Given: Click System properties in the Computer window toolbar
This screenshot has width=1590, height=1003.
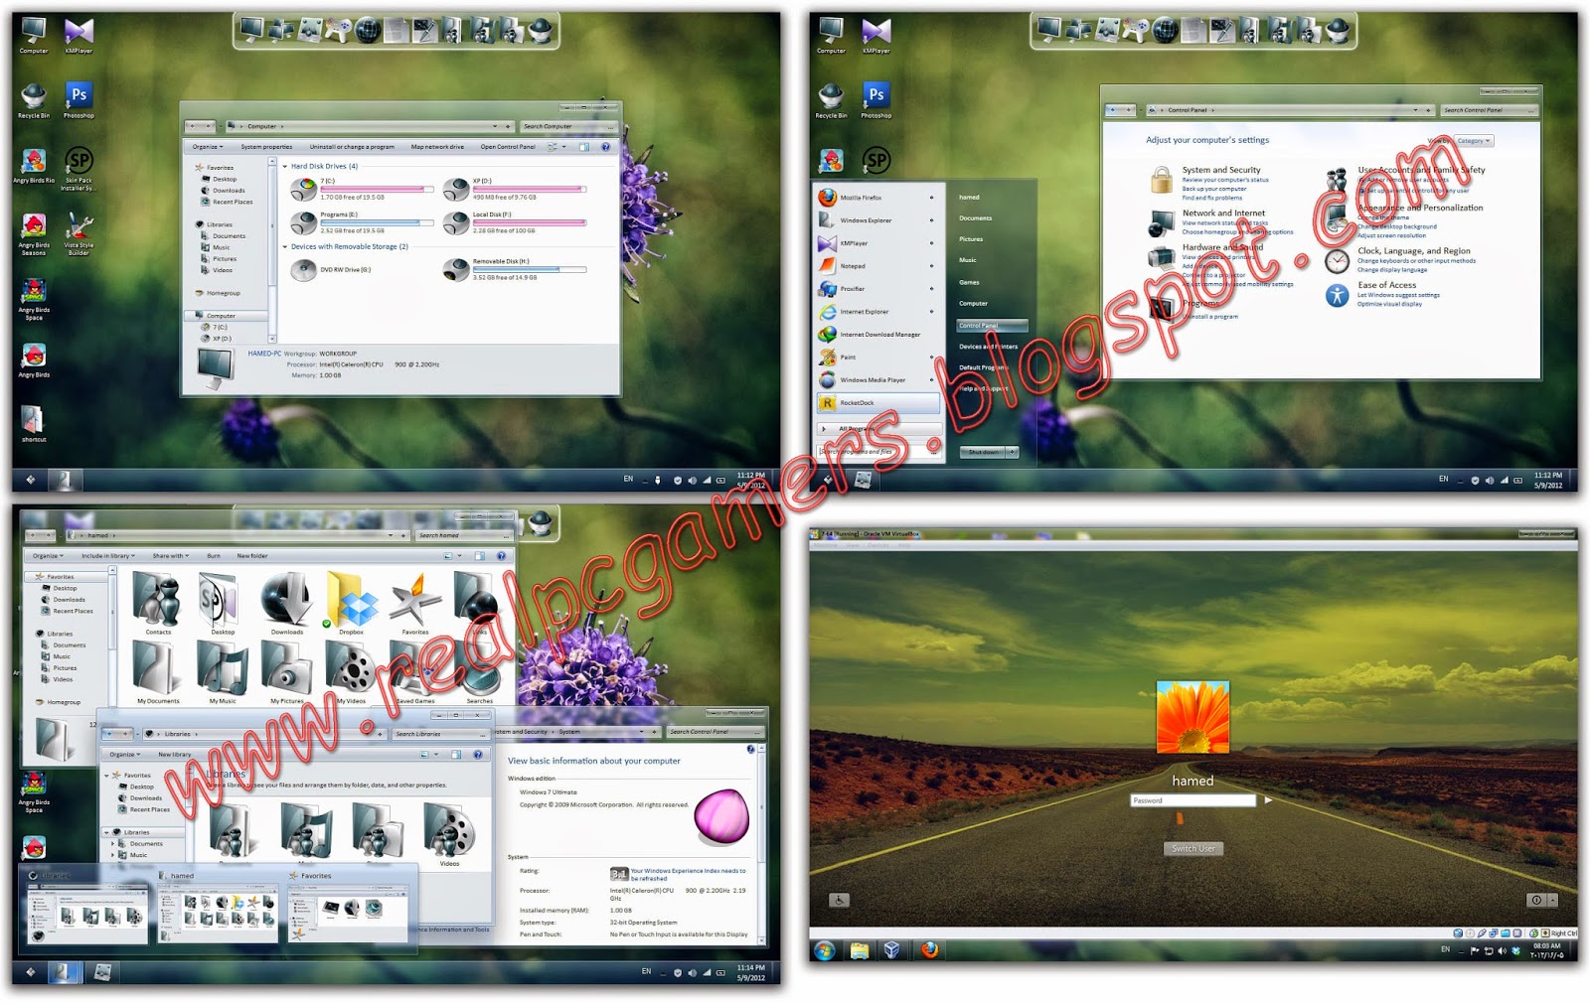Looking at the screenshot, I should (x=266, y=147).
